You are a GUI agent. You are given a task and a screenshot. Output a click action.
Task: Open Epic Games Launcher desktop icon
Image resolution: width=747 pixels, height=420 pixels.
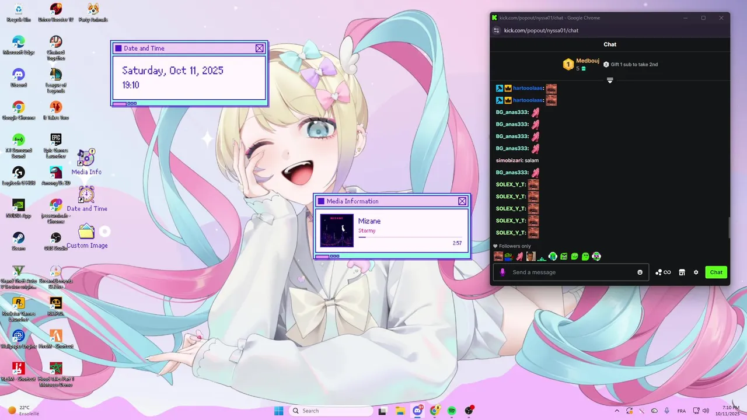point(56,145)
